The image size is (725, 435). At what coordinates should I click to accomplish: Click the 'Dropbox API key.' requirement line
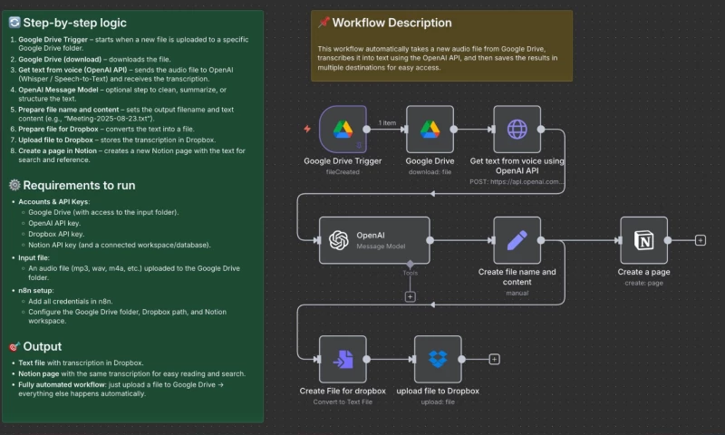(56, 234)
